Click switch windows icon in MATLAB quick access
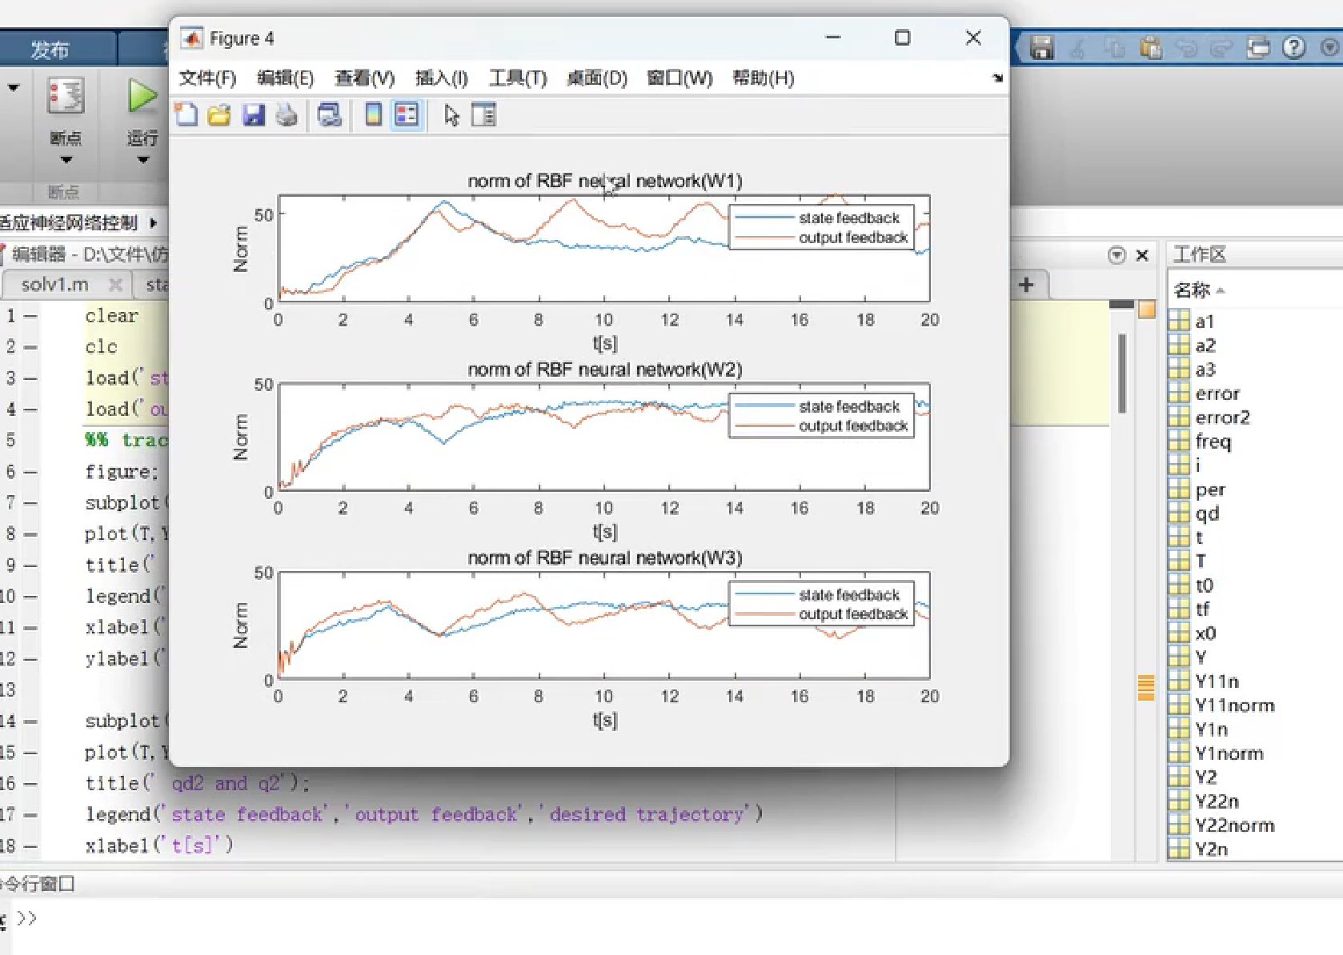 pos(1258,48)
